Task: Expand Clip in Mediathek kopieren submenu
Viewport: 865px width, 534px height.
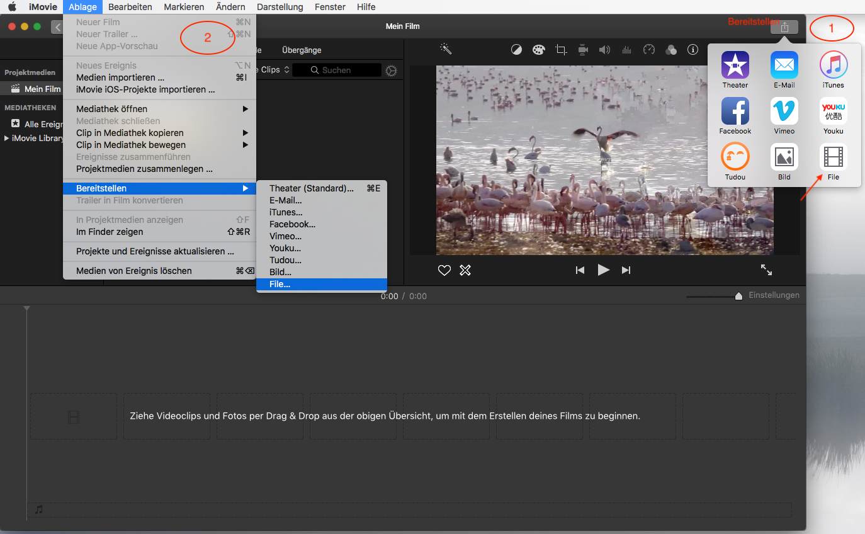Action: click(159, 133)
